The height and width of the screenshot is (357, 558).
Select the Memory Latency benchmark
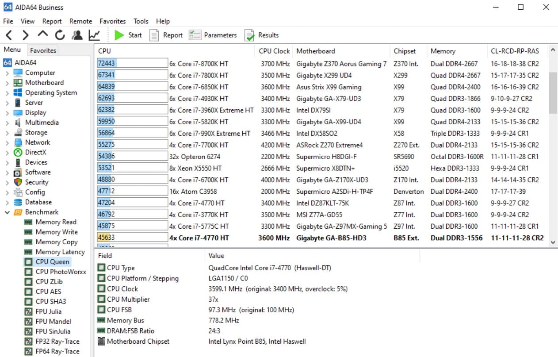(60, 252)
